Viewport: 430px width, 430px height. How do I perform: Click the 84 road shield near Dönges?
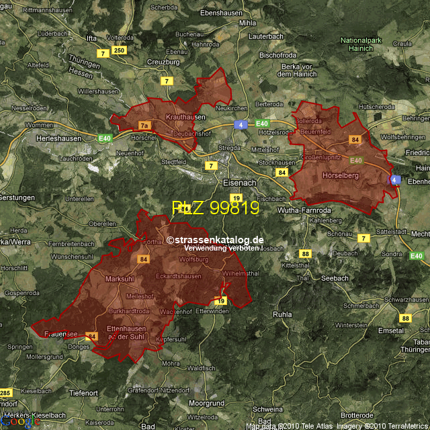coord(92,336)
